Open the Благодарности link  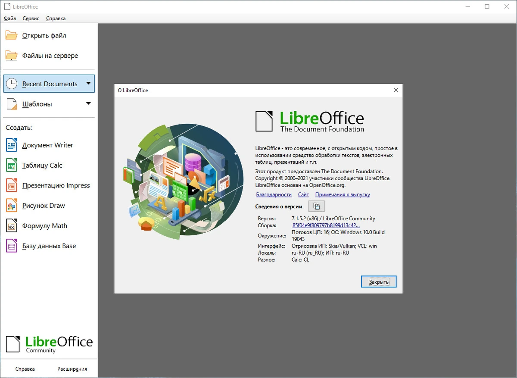click(x=274, y=195)
